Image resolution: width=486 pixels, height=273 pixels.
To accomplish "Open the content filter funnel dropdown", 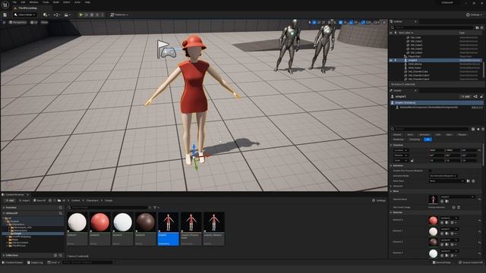I will coord(156,208).
